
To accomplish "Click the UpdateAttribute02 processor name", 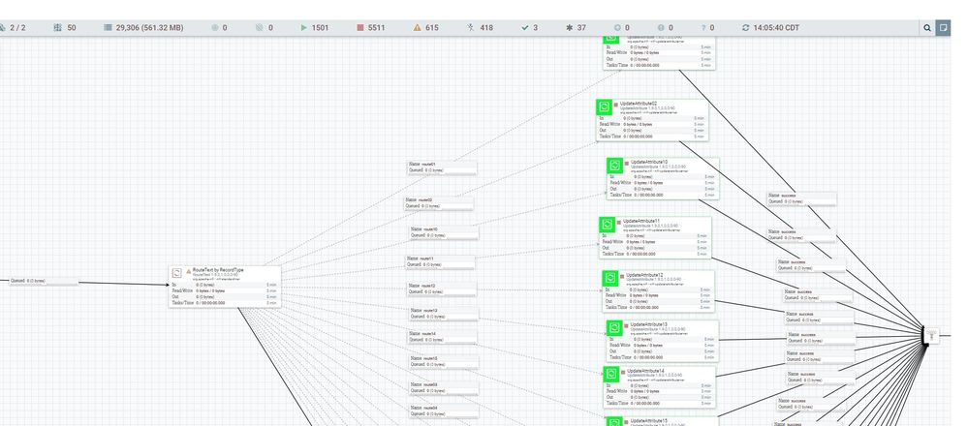I will [x=639, y=104].
